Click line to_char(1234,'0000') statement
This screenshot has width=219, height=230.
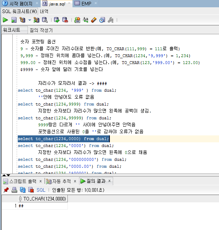pyautogui.click(x=66, y=146)
